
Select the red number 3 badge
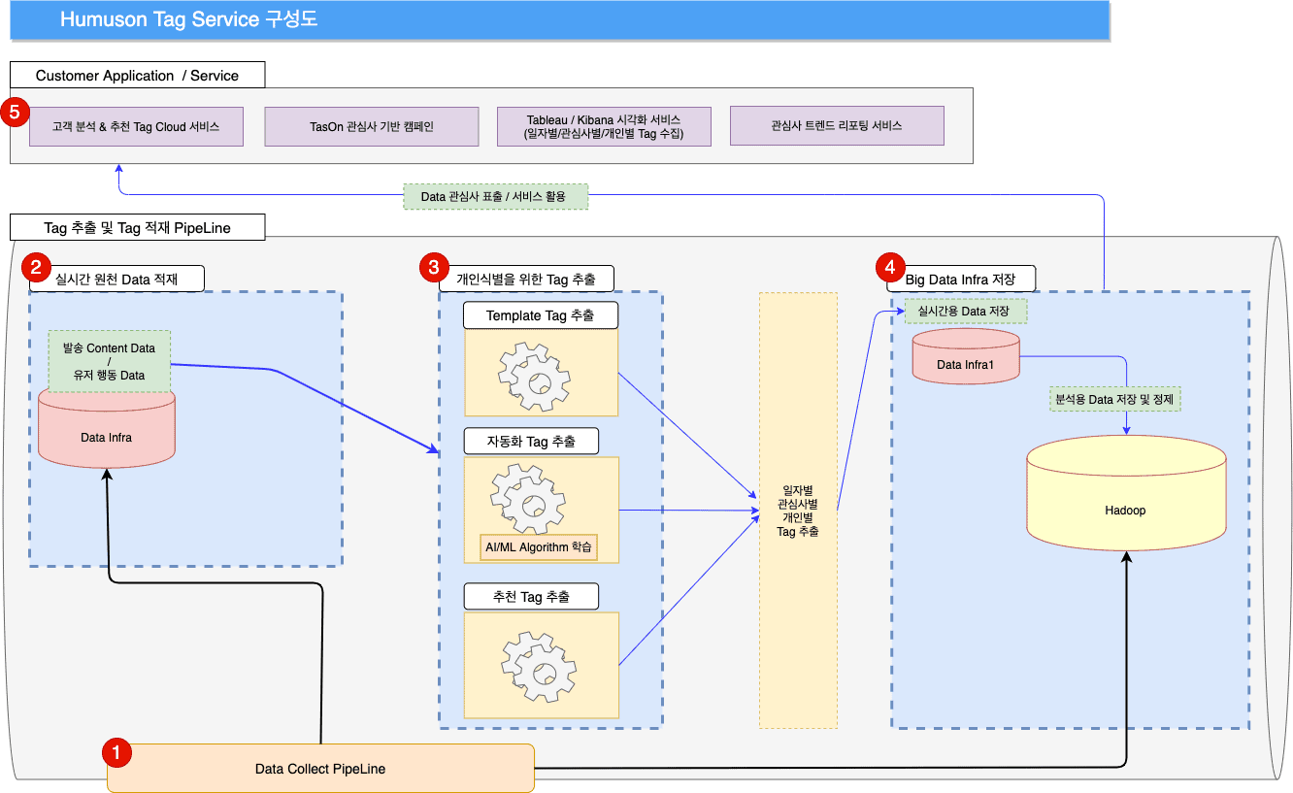tap(433, 267)
